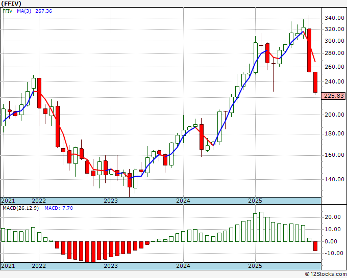Viewport: 347px width, 278px height.
Task: Click the MA(3) legend label
Action: 24,11
